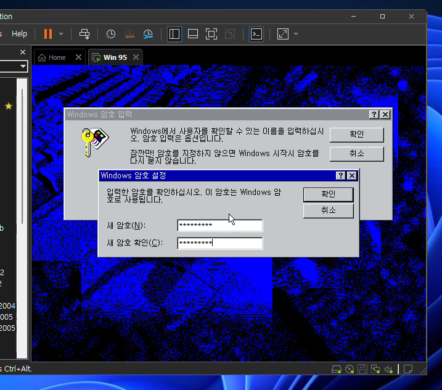Image resolution: width=442 pixels, height=390 pixels.
Task: Click the disabled Unity mode icon
Action: 230,34
